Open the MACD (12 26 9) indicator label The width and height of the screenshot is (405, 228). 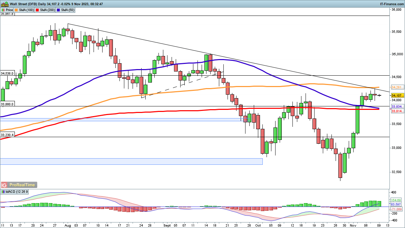click(x=15, y=191)
